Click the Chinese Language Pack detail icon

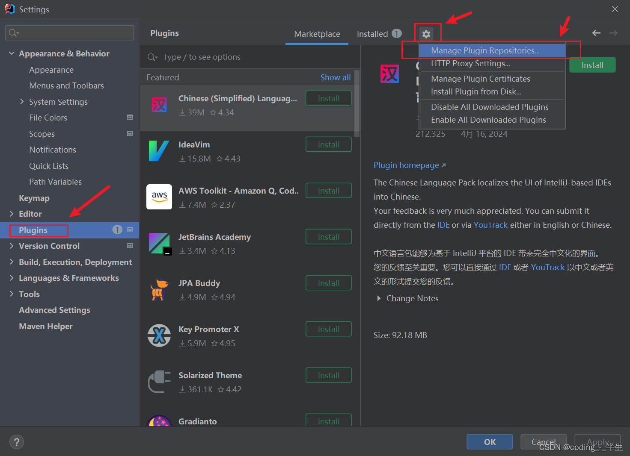pos(389,74)
